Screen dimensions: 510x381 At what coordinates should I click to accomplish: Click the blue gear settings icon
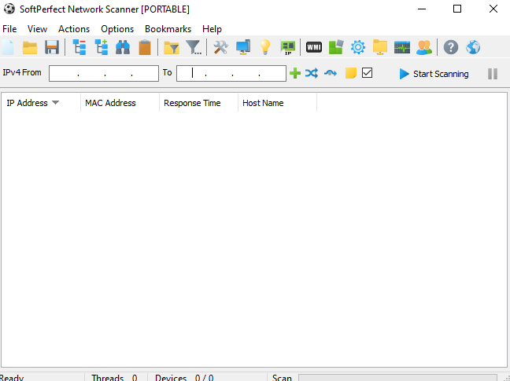pos(358,47)
